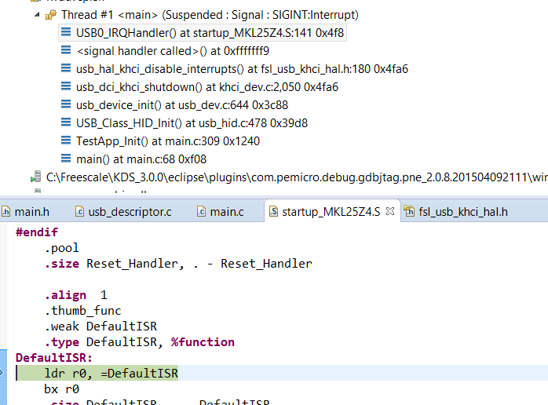Click the stack frame icon beside USB0_IRQHandler()

point(66,32)
